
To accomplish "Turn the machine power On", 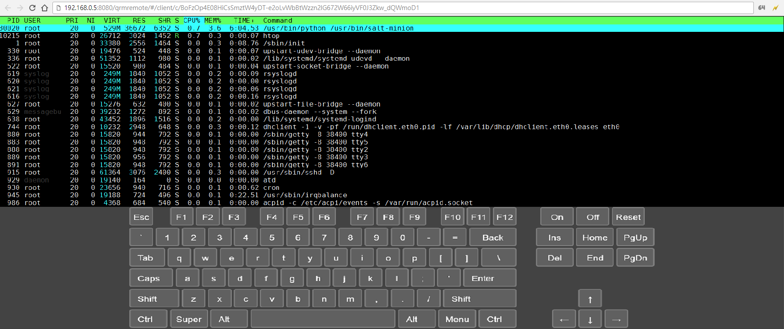I will point(557,217).
